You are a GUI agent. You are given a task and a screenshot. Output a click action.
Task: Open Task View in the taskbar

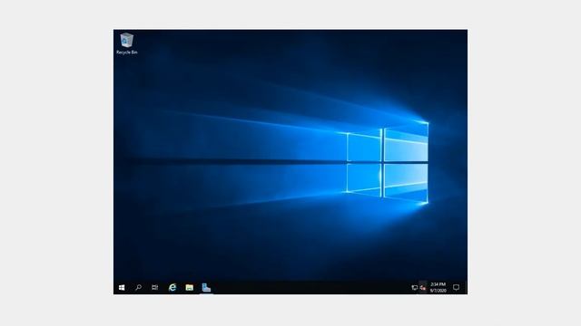[155, 288]
